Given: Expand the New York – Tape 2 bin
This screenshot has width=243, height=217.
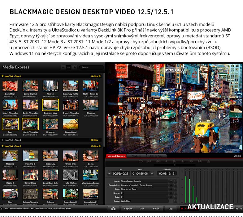Looking at the screenshot, I should [x=2, y=140].
